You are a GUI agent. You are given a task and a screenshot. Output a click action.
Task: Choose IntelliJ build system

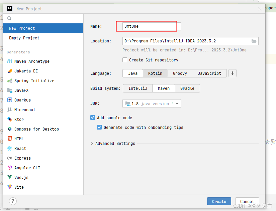pos(138,88)
